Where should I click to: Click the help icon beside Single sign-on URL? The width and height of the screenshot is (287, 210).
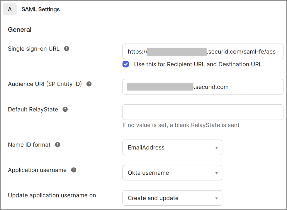tap(67, 49)
